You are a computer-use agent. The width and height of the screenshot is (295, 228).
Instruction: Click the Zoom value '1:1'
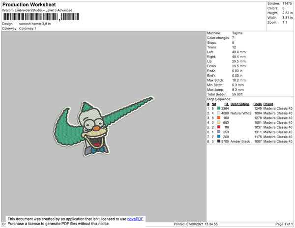[285, 23]
